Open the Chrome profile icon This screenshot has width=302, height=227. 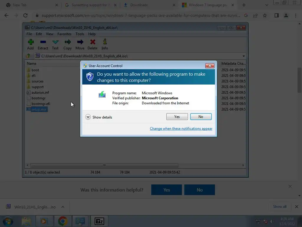(286, 15)
